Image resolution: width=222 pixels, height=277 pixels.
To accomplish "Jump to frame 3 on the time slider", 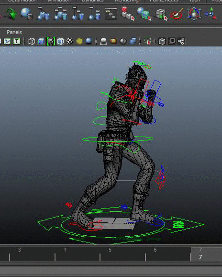I will (x=20, y=250).
